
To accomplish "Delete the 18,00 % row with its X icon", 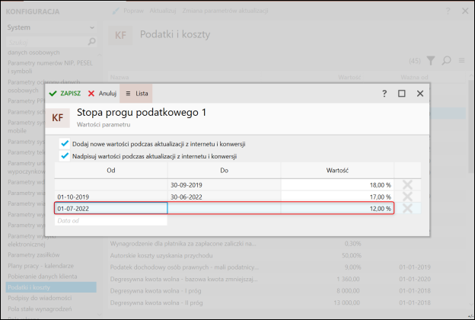I will point(407,184).
